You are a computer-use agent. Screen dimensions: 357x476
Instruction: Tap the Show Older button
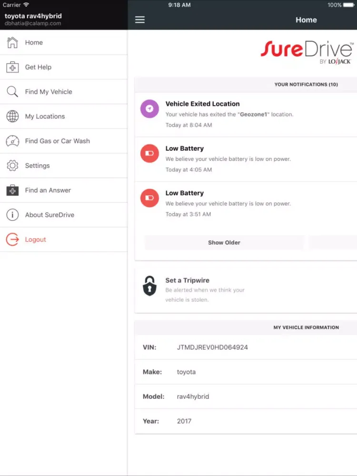[224, 243]
